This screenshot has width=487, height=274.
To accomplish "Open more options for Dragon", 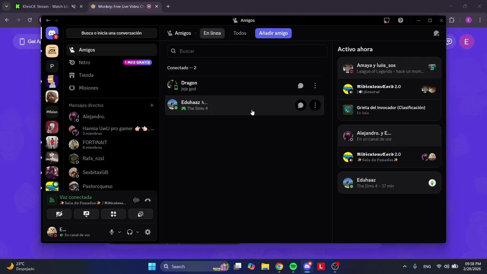I will pyautogui.click(x=315, y=86).
